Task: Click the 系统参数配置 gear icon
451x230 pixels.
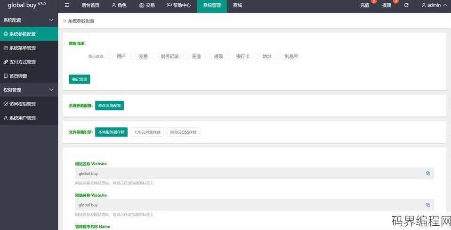Action: coord(6,34)
